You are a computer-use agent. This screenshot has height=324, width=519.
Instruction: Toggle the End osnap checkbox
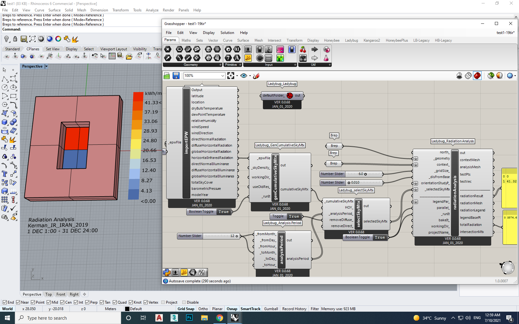5,302
